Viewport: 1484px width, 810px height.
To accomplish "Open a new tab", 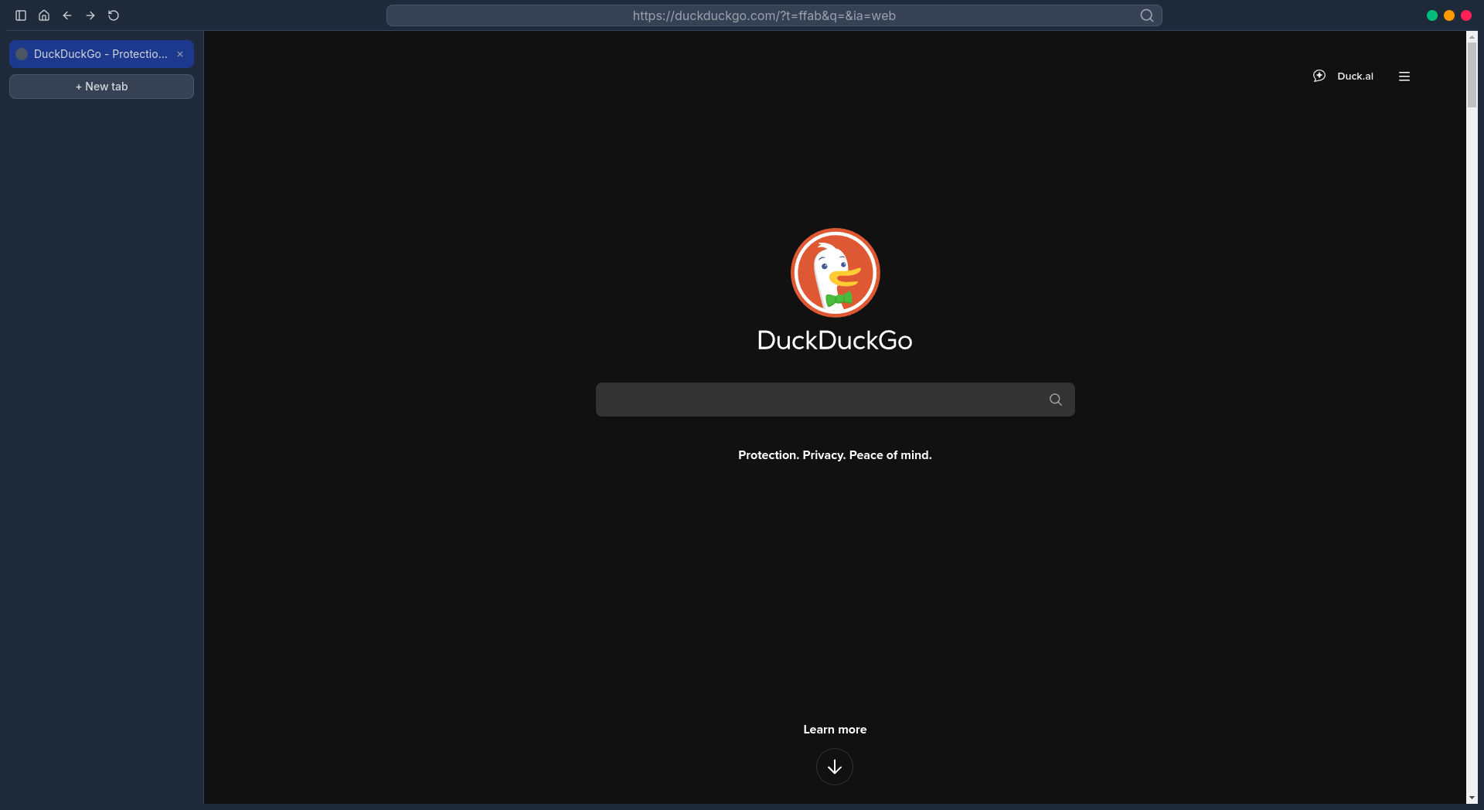I will (101, 87).
